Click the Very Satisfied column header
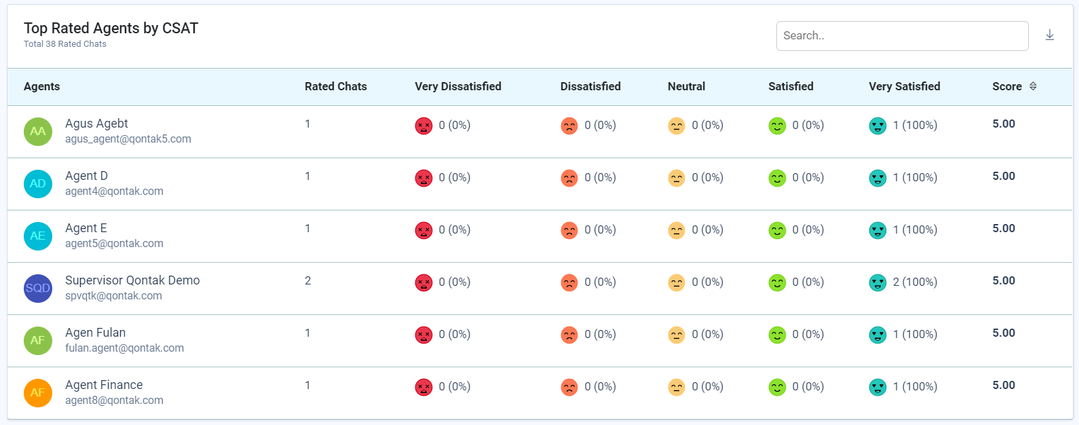The width and height of the screenshot is (1079, 425). [x=904, y=86]
